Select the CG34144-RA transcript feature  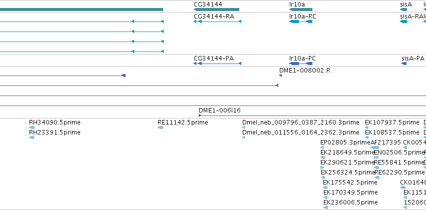(217, 21)
